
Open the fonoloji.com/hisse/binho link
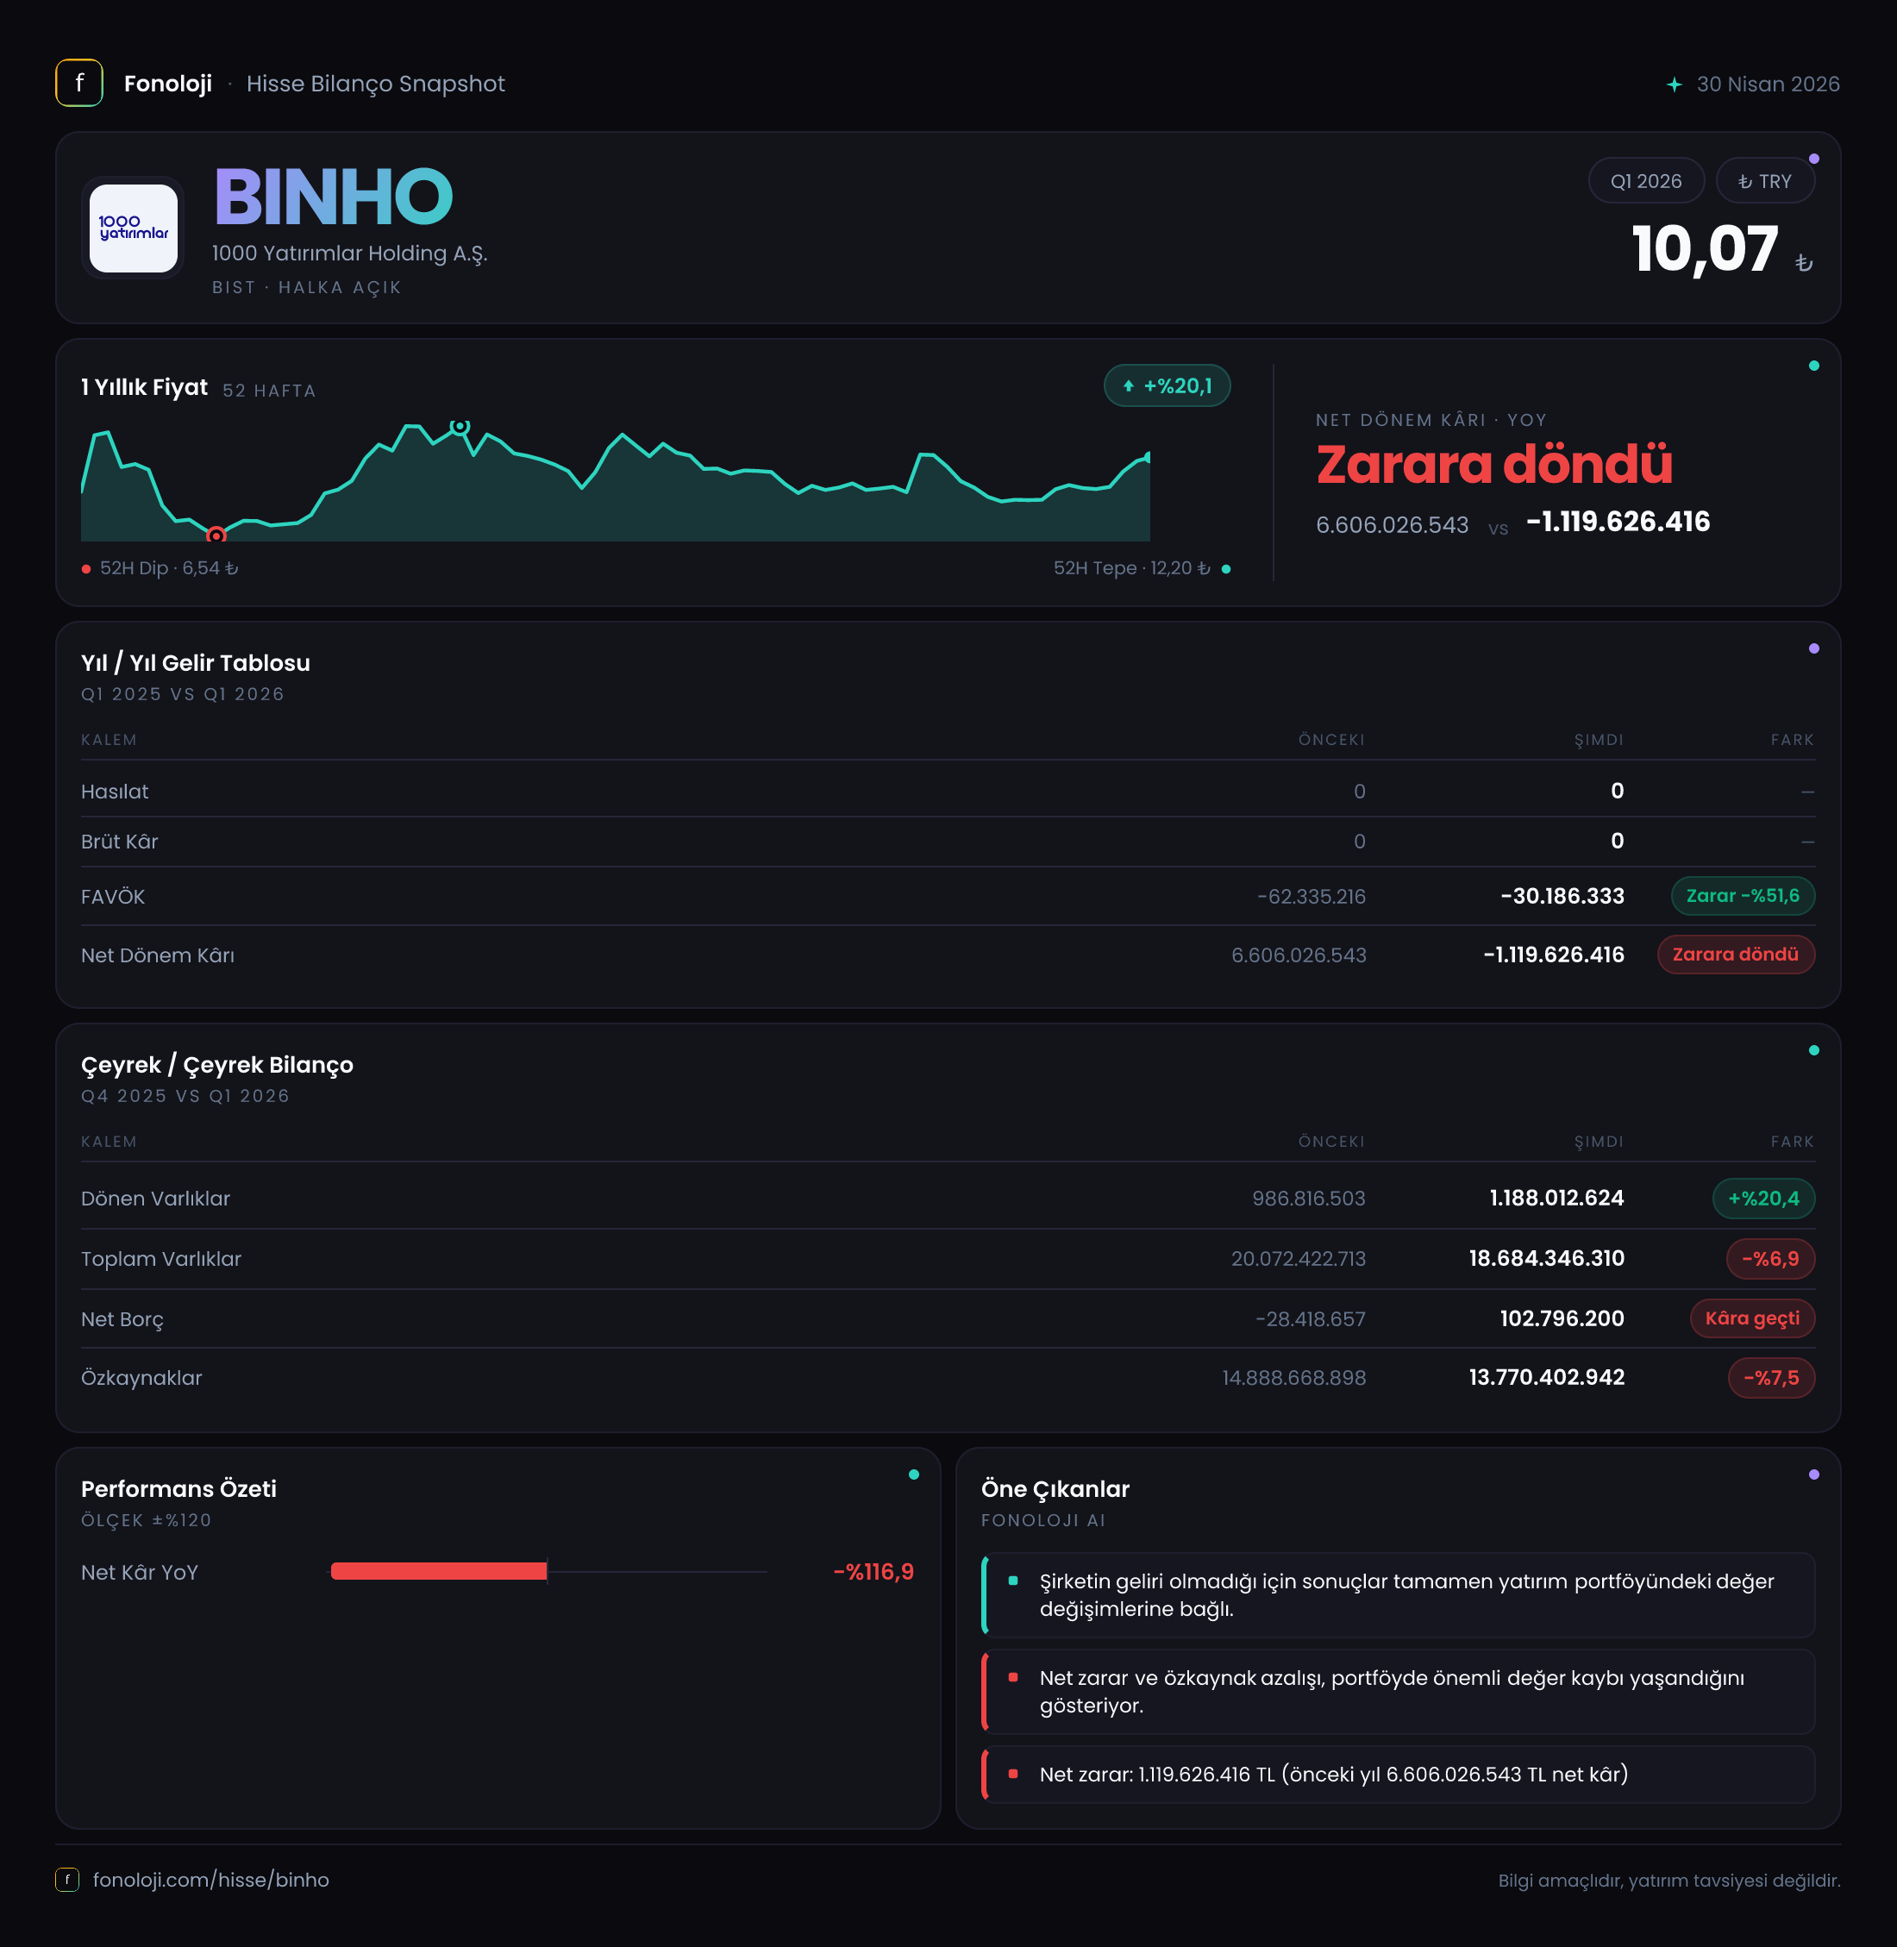pos(211,1879)
